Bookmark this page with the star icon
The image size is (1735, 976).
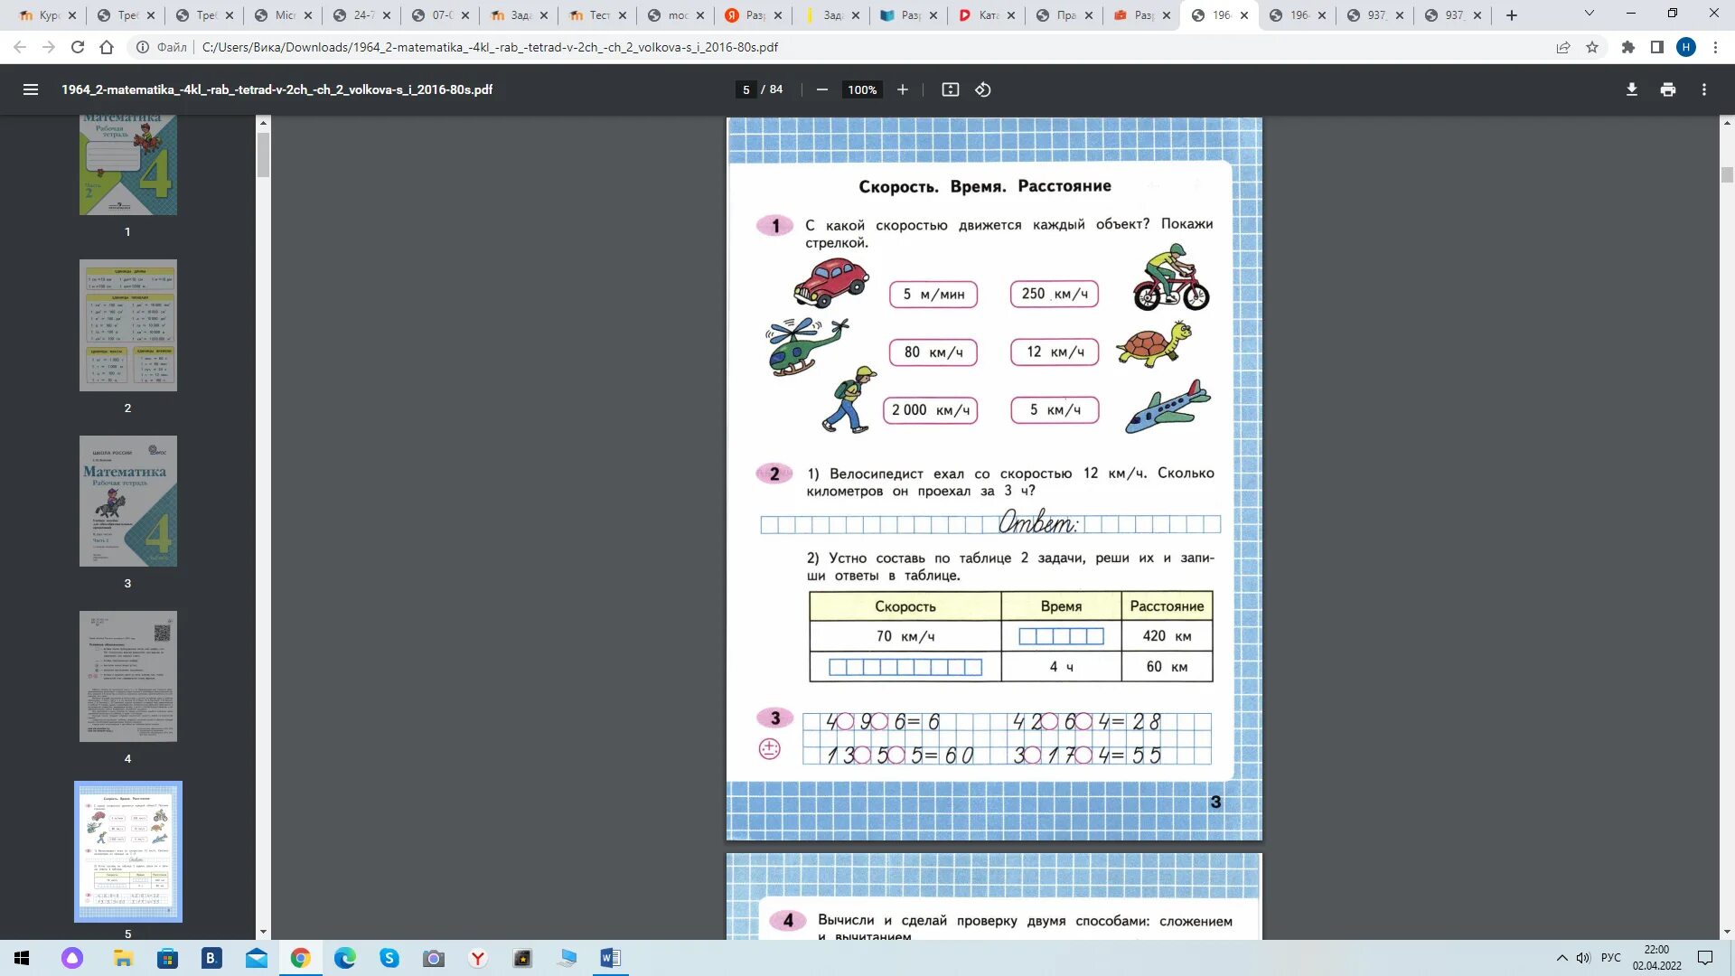[x=1592, y=47]
